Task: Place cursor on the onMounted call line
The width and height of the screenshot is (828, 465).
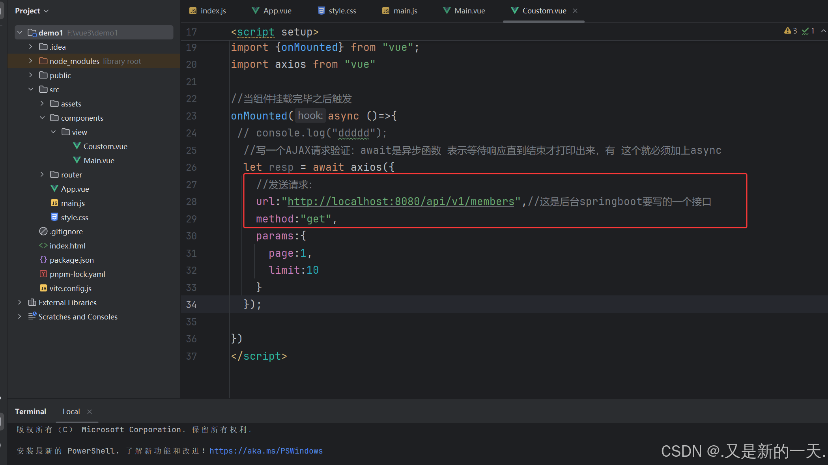Action: 314,116
